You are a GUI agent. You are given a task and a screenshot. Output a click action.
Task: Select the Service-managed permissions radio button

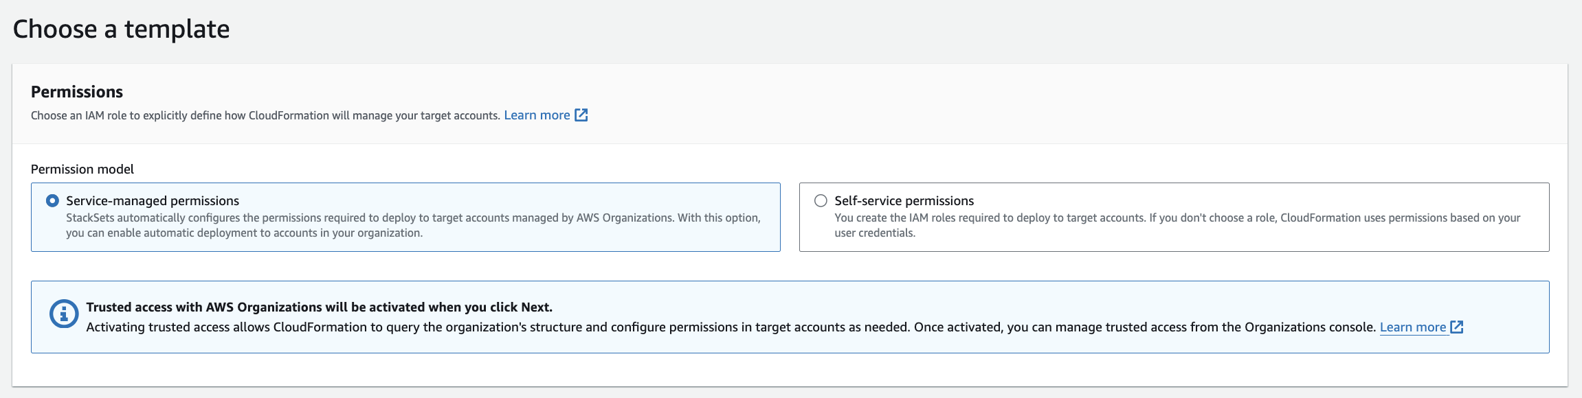coord(52,201)
